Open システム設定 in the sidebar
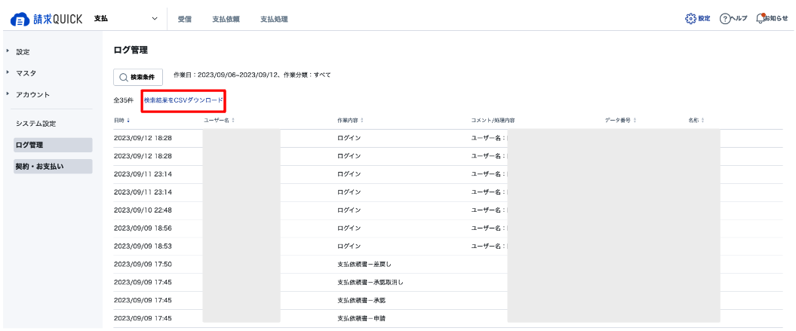This screenshot has height=331, width=796. click(x=35, y=124)
